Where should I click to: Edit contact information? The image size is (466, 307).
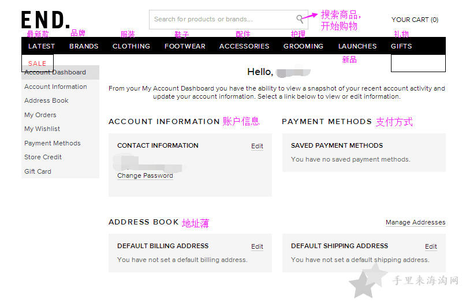pyautogui.click(x=257, y=146)
